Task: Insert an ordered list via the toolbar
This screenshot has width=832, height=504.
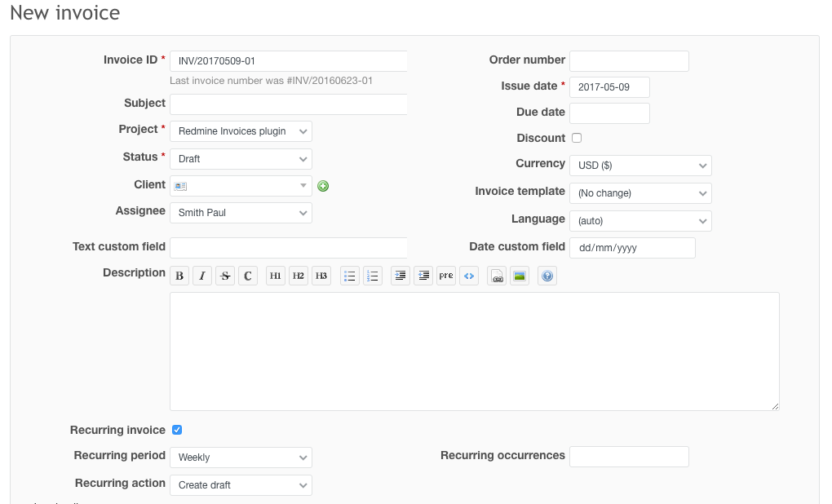Action: 372,275
